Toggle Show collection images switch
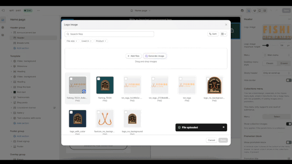The image size is (292, 164). (289, 124)
